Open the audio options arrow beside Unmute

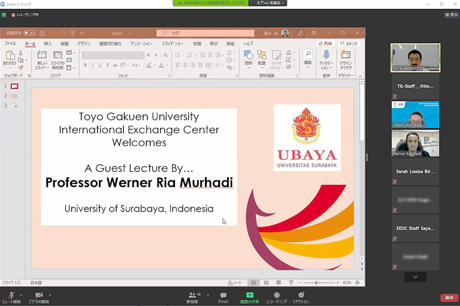tap(21, 295)
